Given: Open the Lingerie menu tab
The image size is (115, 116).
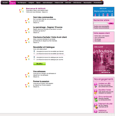Looking at the screenshot, I should (x=13, y=3).
